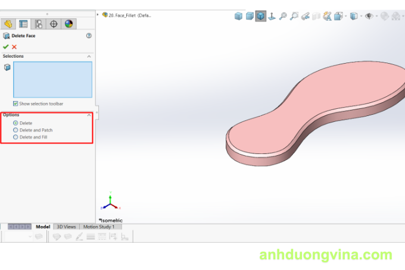The width and height of the screenshot is (405, 270).
Task: Click the faces selection list box
Action: (x=52, y=79)
